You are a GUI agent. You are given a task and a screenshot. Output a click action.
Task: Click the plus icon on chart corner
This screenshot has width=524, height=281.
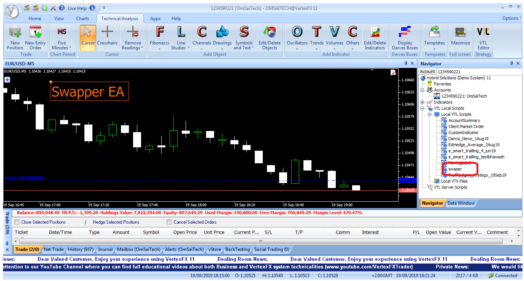pyautogui.click(x=7, y=80)
